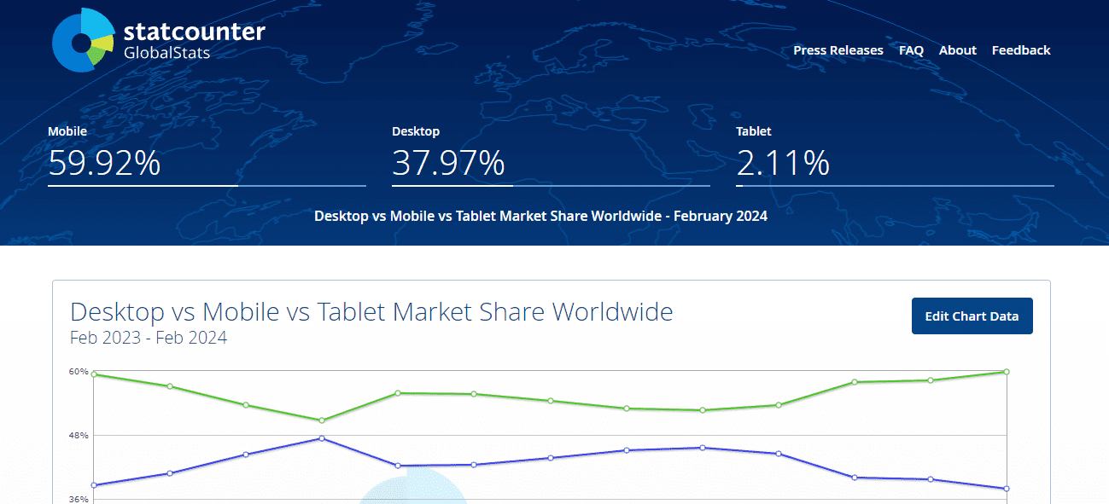This screenshot has width=1109, height=504.
Task: Click the 60% y-axis label
Action: (79, 371)
